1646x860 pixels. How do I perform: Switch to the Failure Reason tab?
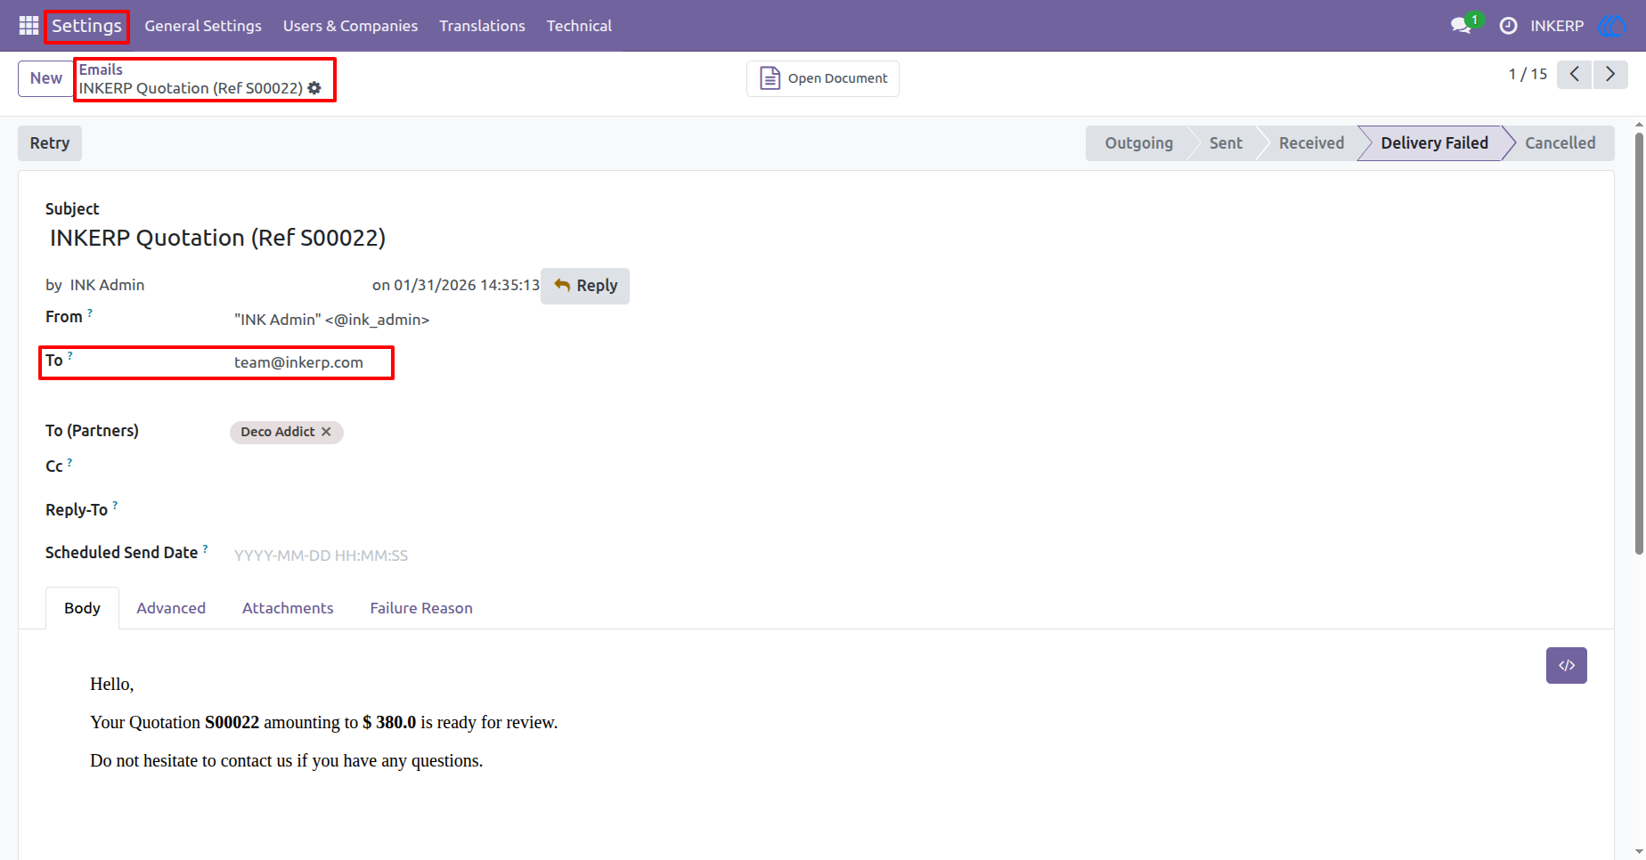pos(421,608)
